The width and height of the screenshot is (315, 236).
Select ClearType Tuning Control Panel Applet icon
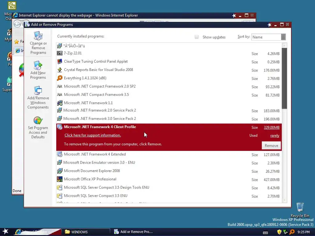tap(60, 61)
